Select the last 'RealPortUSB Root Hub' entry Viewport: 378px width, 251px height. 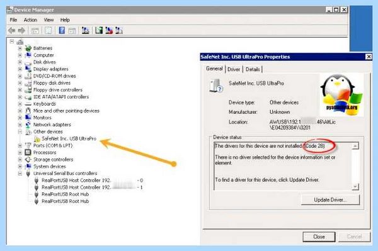click(66, 201)
